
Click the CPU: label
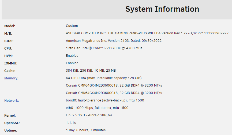pos(8,48)
